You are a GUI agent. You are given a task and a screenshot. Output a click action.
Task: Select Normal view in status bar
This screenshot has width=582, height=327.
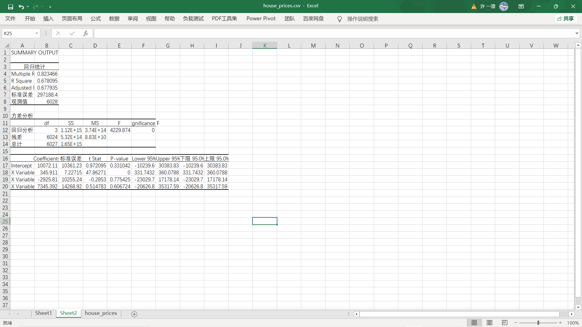(x=474, y=323)
